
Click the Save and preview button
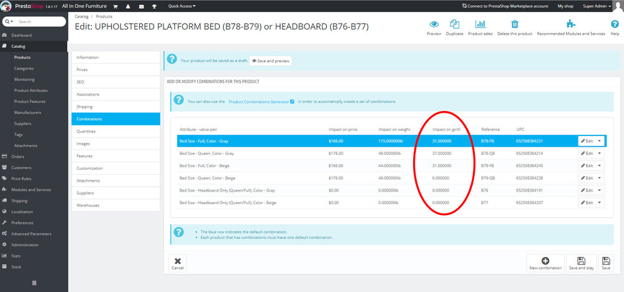271,61
